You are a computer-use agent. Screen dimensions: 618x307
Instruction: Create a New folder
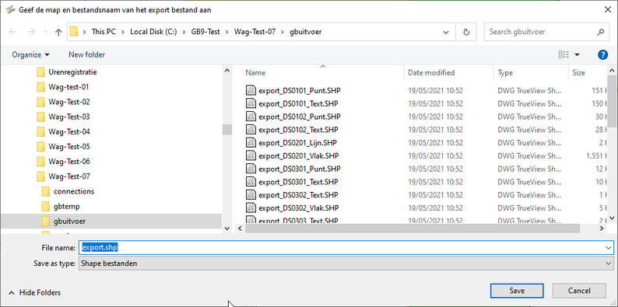pos(86,54)
